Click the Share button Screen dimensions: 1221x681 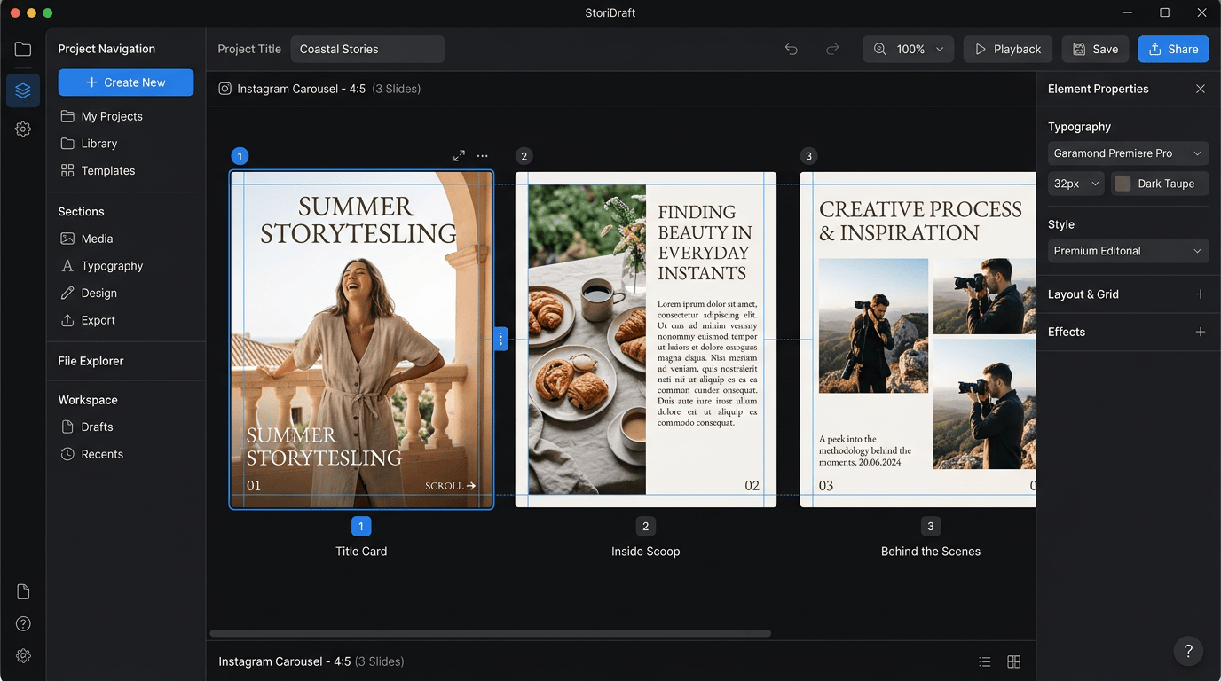pos(1173,50)
